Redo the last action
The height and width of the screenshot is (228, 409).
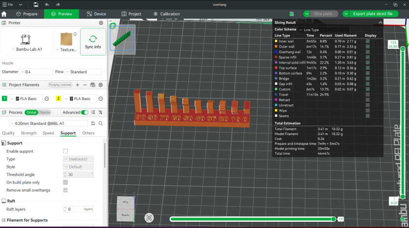[x=58, y=4]
